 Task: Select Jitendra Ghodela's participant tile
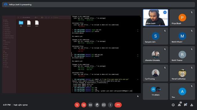[x=155, y=54]
